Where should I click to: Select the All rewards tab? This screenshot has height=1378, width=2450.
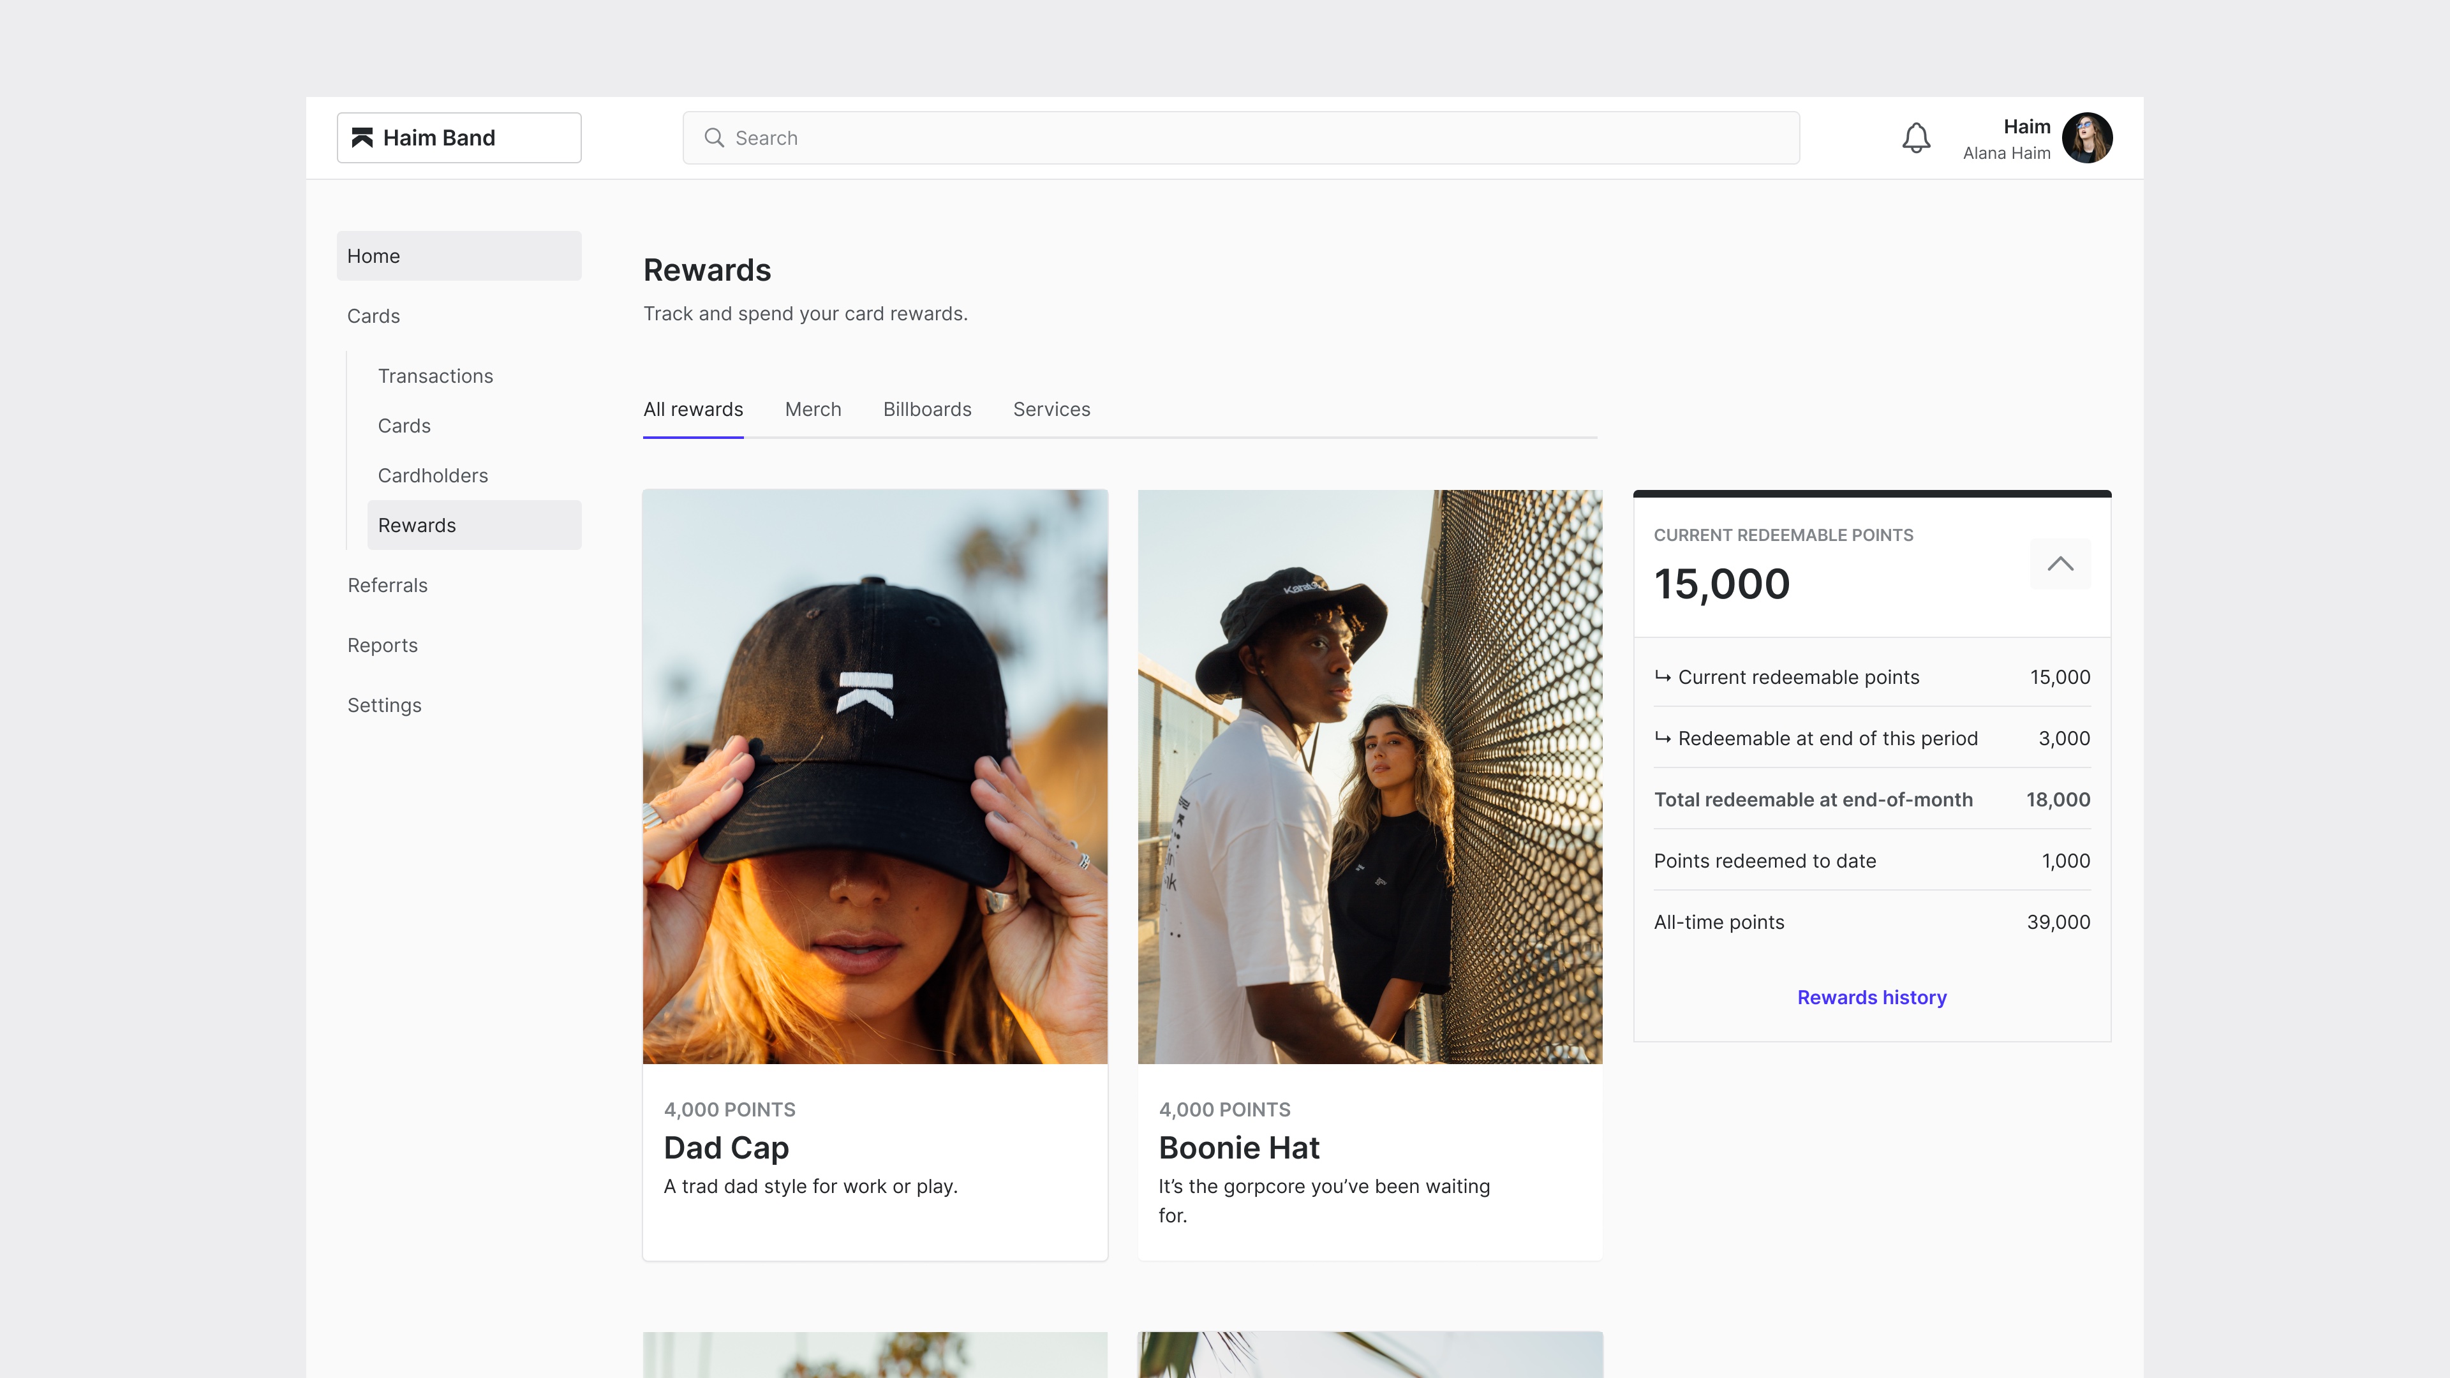point(694,409)
